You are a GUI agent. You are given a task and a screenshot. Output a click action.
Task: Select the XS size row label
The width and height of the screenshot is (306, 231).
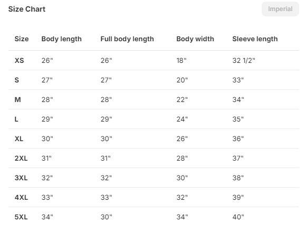[x=19, y=60]
